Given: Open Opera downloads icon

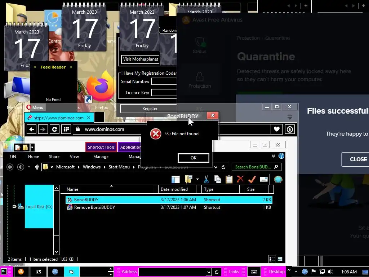Looking at the screenshot, I should coord(290,129).
